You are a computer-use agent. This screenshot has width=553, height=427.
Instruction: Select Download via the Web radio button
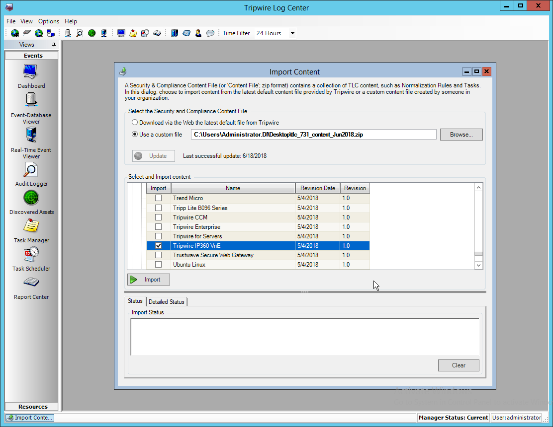[135, 123]
